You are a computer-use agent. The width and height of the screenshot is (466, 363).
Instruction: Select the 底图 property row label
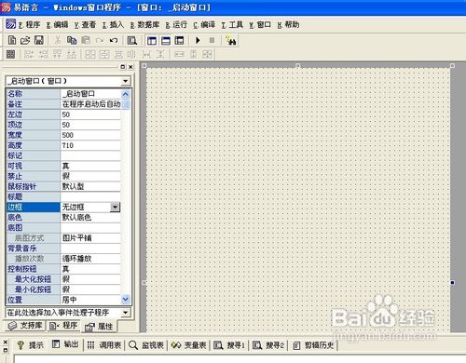(x=33, y=228)
